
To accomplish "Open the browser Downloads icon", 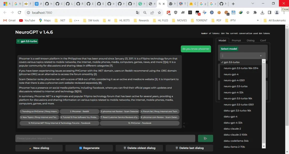I will (262, 13).
